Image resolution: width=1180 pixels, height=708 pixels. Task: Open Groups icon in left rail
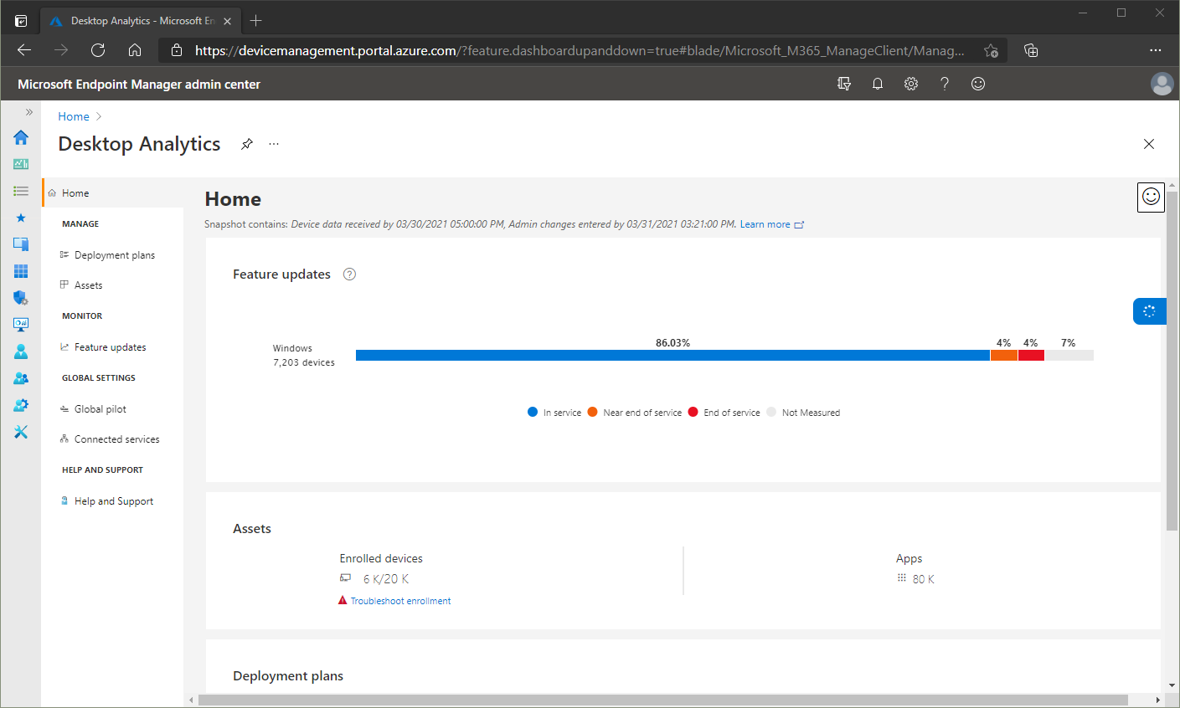click(21, 378)
